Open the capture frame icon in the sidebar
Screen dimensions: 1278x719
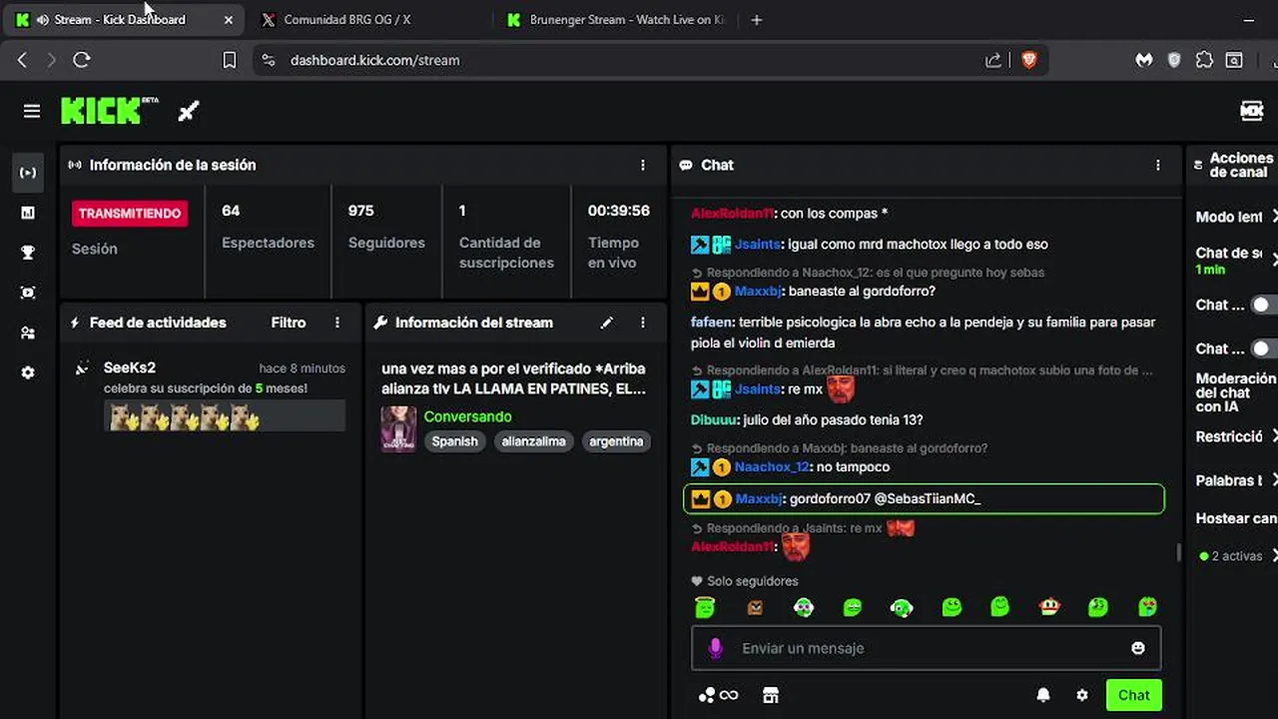coord(28,293)
